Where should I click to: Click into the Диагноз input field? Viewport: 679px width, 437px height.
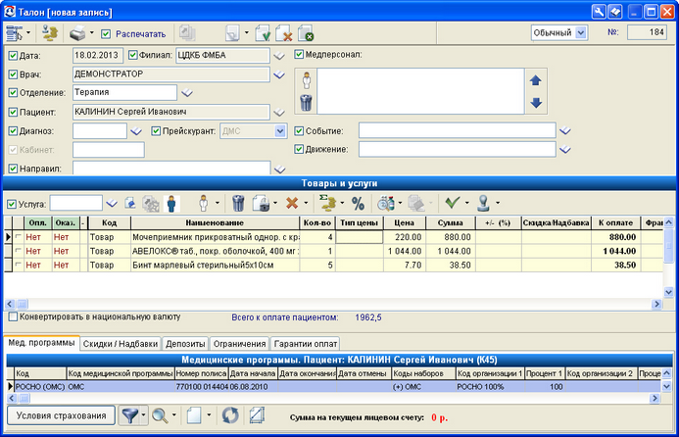[100, 130]
